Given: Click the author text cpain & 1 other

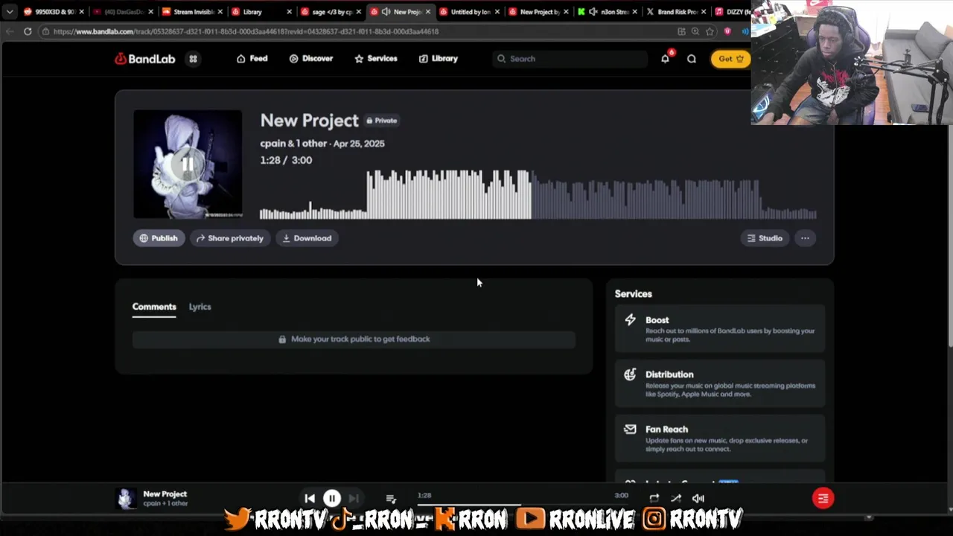Looking at the screenshot, I should point(293,144).
